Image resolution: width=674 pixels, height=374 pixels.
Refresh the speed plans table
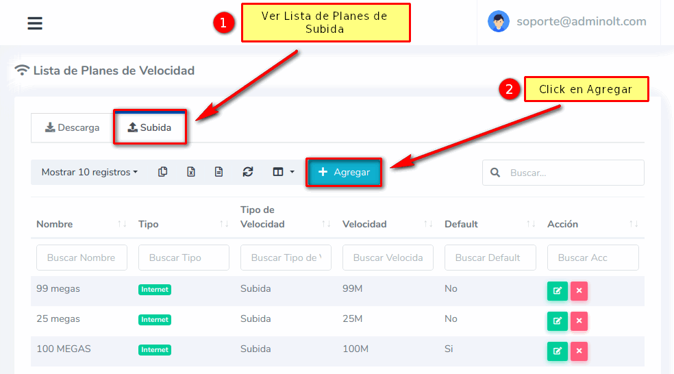(248, 172)
